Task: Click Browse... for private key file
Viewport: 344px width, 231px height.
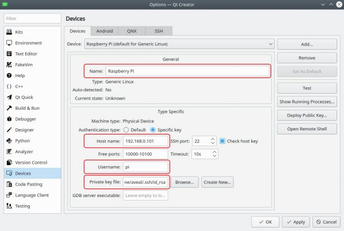Action: (x=185, y=182)
